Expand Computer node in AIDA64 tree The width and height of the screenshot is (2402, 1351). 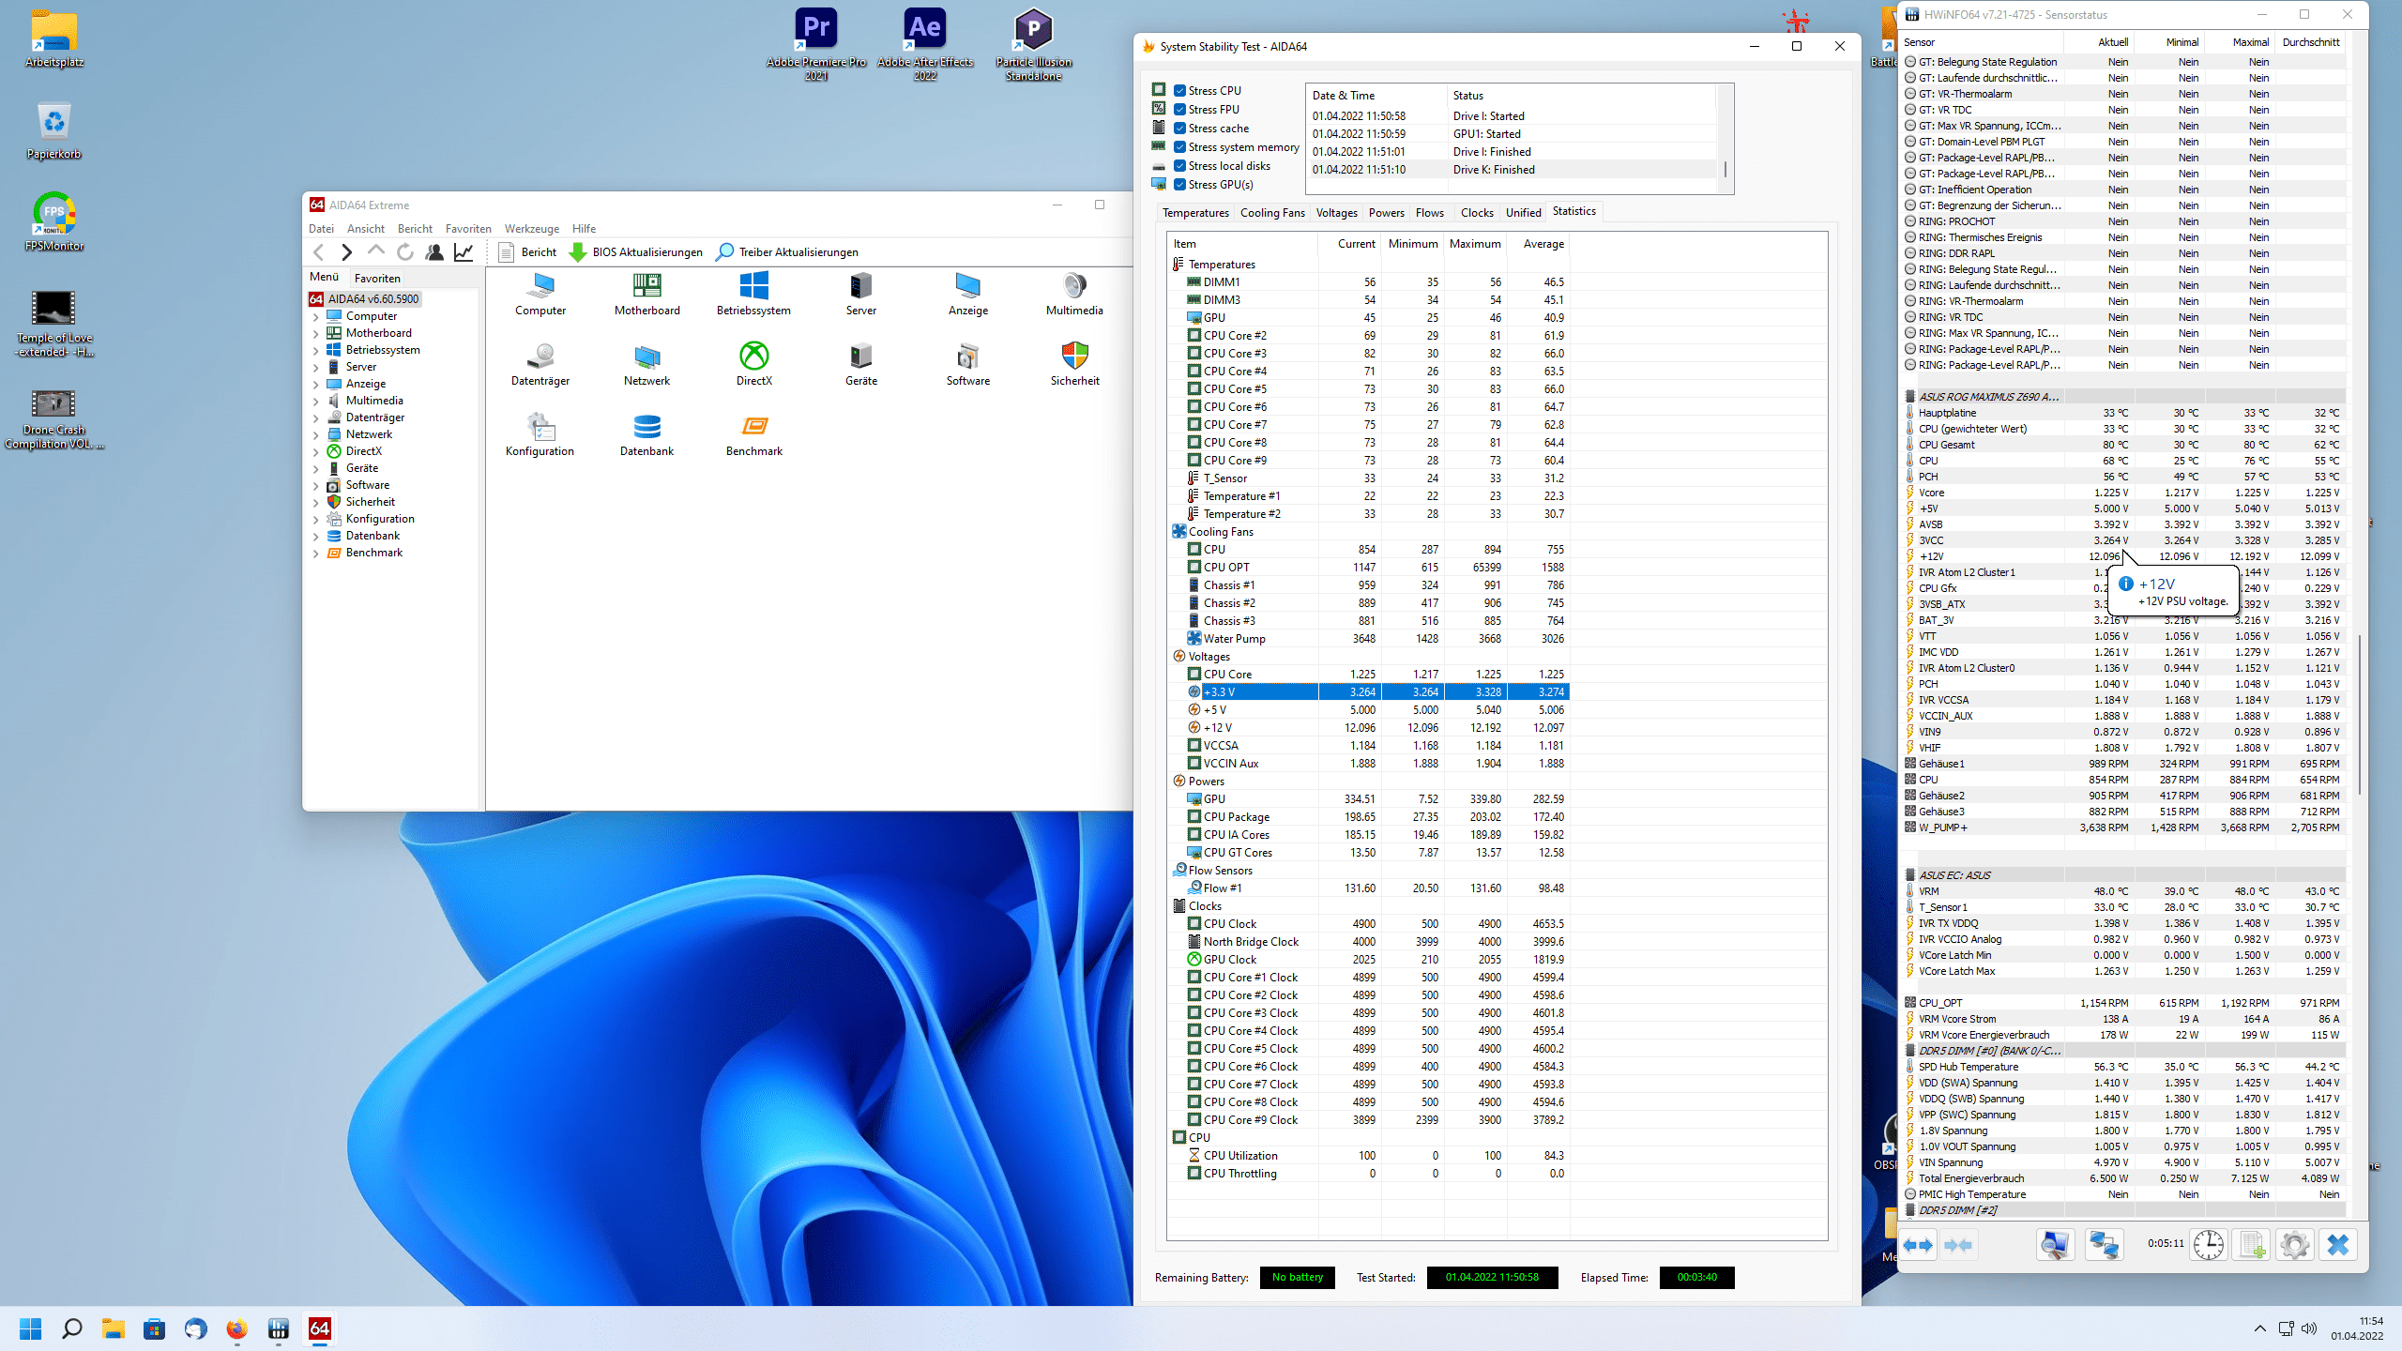pyautogui.click(x=316, y=317)
